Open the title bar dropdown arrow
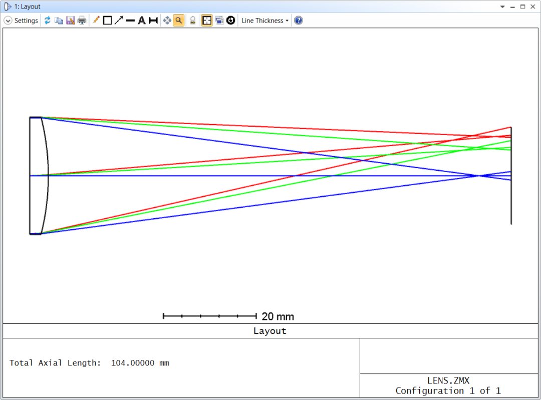Image resolution: width=541 pixels, height=400 pixels. point(502,6)
